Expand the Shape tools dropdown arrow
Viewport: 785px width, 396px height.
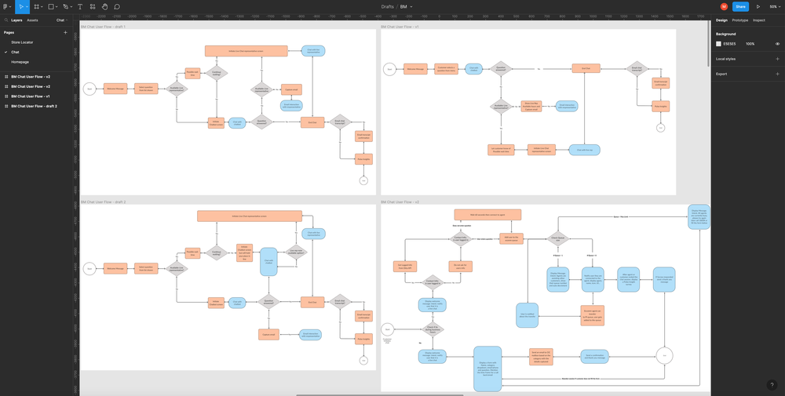pos(56,7)
